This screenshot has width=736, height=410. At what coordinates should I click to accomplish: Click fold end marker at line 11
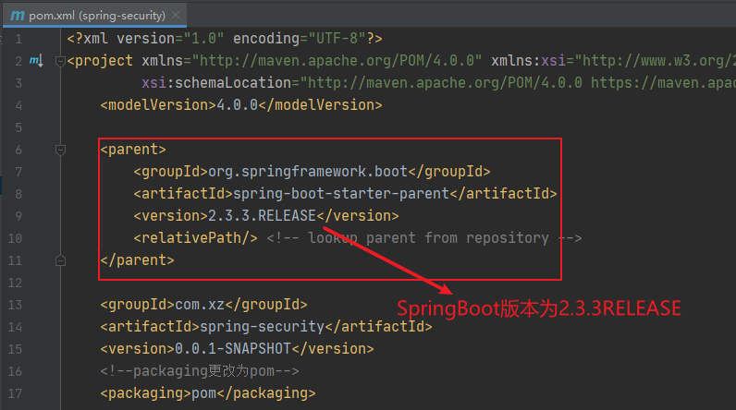[60, 260]
